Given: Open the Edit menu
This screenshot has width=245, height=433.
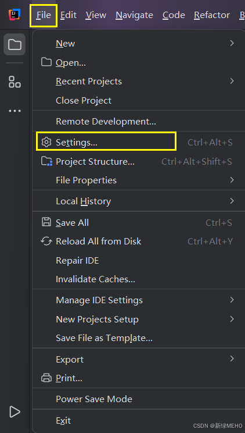Looking at the screenshot, I should click(69, 15).
